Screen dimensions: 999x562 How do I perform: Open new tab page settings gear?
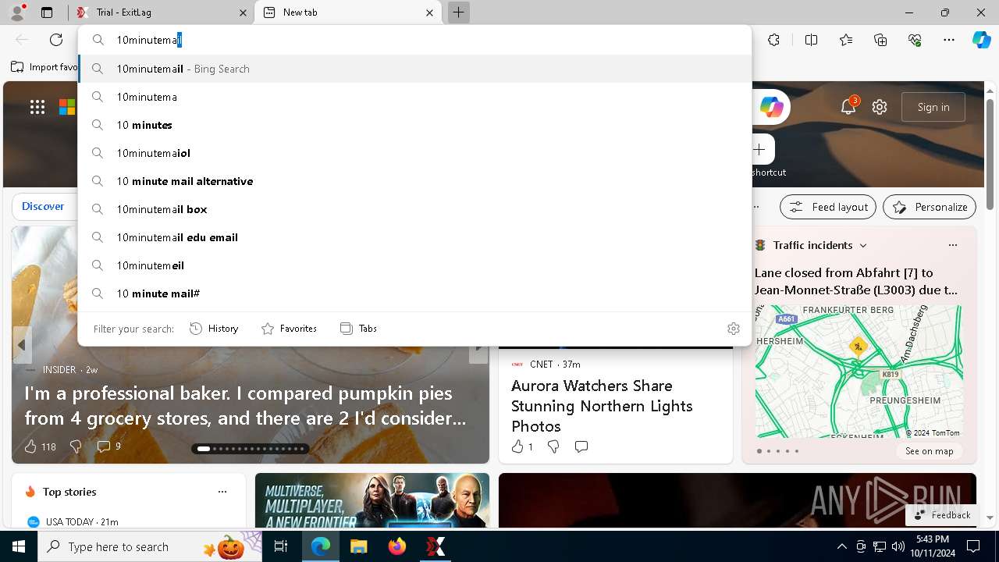880,107
